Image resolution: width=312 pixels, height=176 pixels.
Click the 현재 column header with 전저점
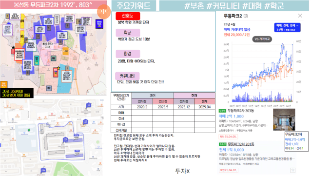click(x=195, y=96)
